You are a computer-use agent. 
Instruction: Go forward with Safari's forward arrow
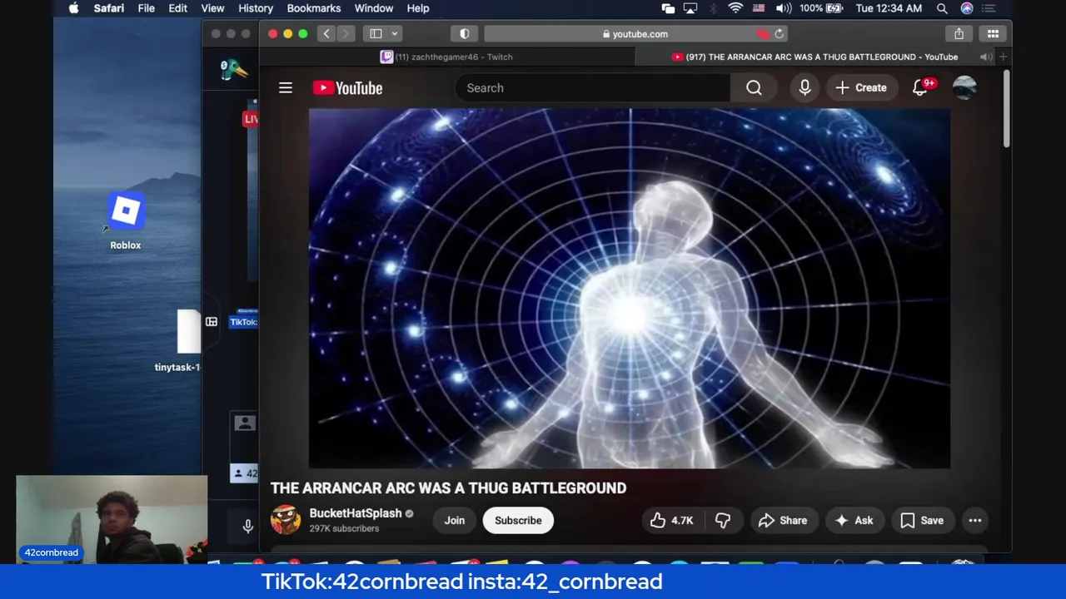click(346, 34)
